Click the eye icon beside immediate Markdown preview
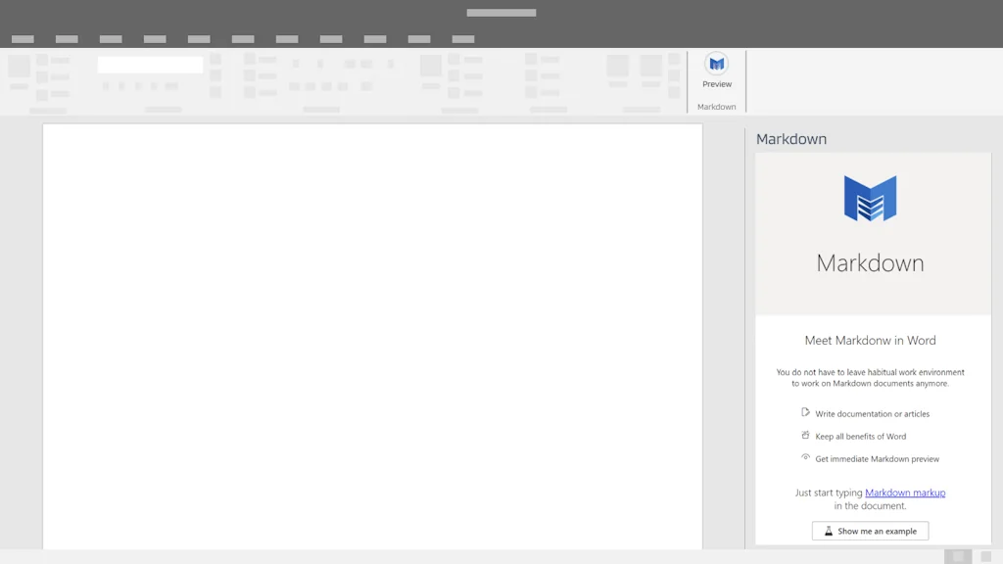 (x=805, y=457)
